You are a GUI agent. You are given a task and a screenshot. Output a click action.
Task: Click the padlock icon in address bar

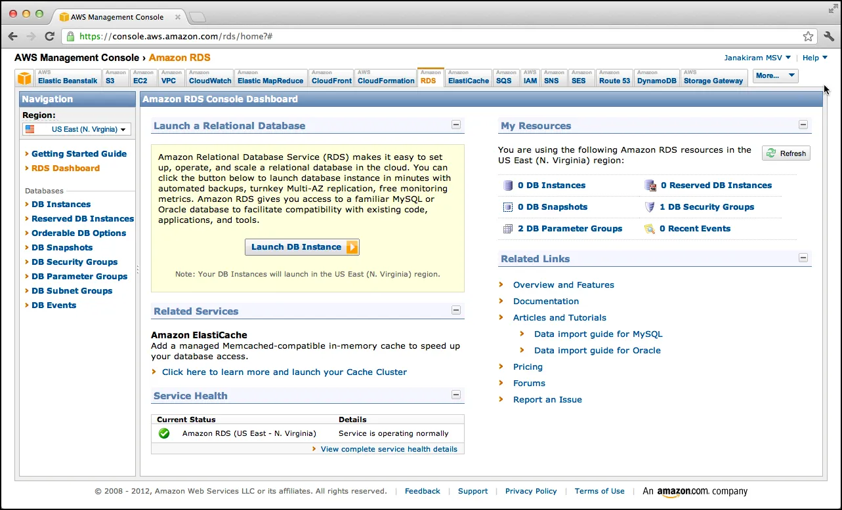click(x=71, y=37)
